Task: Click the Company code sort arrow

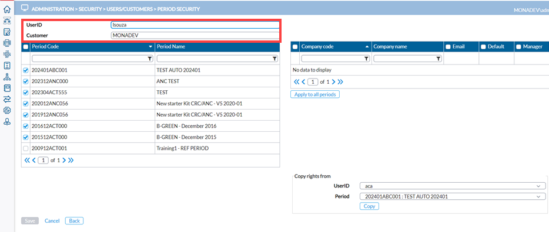Action: [367, 46]
